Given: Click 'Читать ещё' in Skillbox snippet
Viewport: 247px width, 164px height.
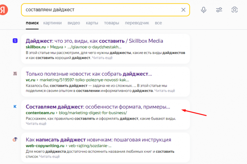Looking at the screenshot, I should (x=102, y=58).
